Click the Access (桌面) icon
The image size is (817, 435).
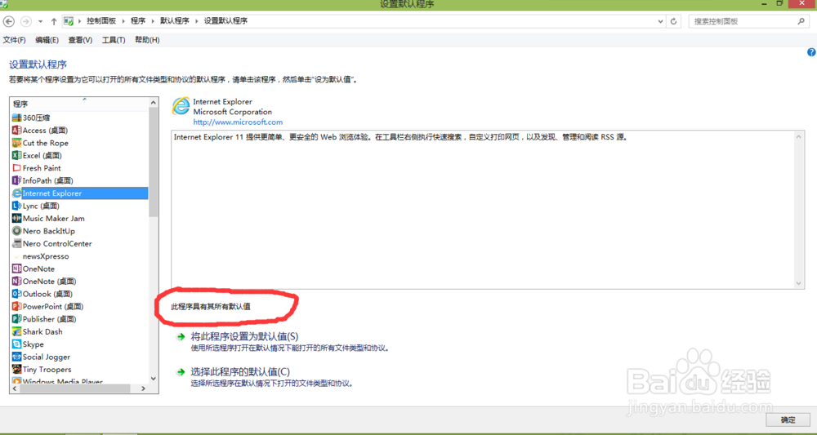pyautogui.click(x=16, y=131)
